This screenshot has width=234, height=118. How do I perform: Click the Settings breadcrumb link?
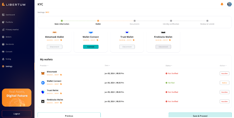41,12
